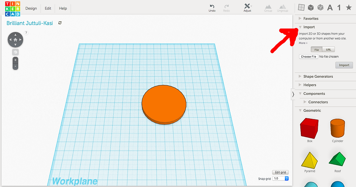This screenshot has width=356, height=187.
Task: Open the Edit menu
Action: pos(48,8)
